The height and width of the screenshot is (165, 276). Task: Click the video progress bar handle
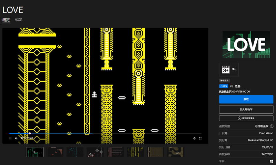tap(30, 133)
